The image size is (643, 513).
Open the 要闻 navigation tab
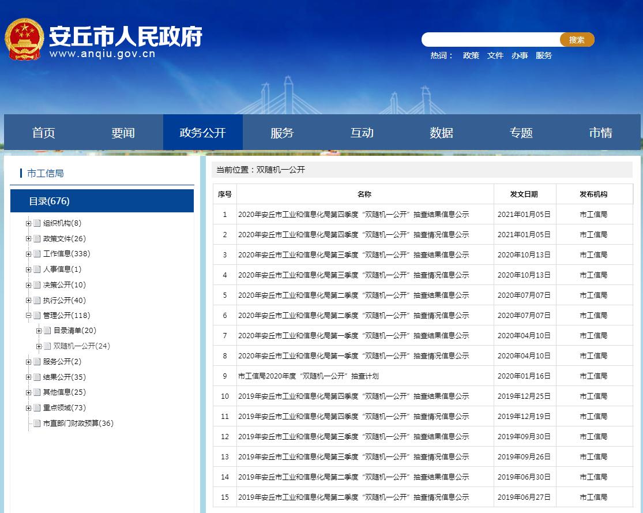pyautogui.click(x=123, y=133)
